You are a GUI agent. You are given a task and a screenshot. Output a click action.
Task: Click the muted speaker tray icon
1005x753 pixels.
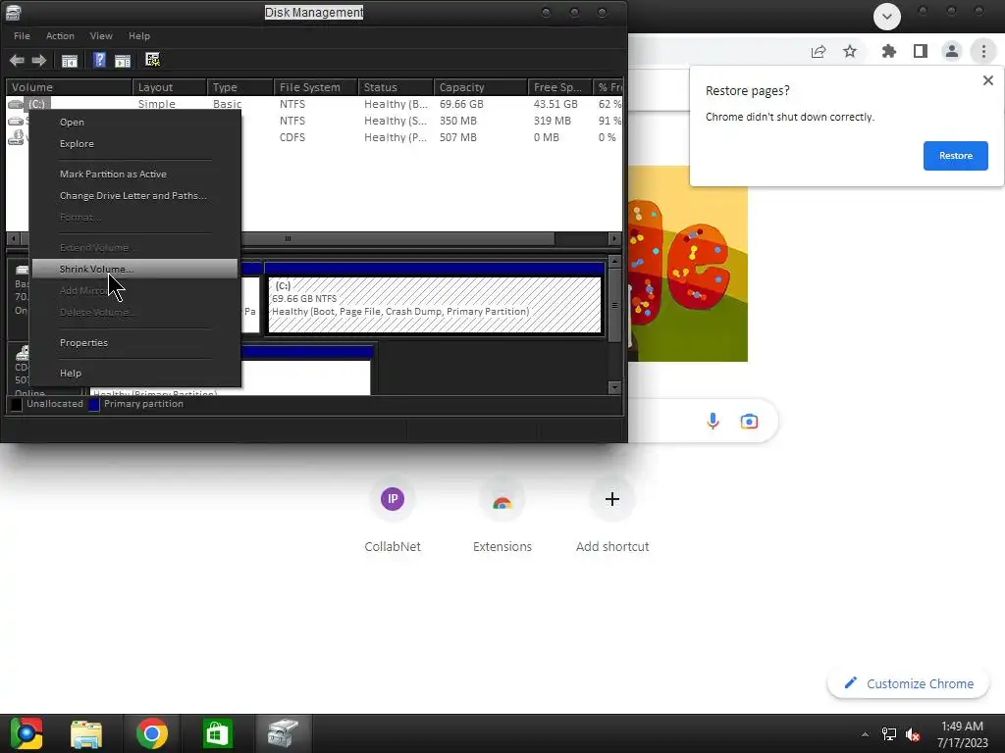click(x=913, y=734)
